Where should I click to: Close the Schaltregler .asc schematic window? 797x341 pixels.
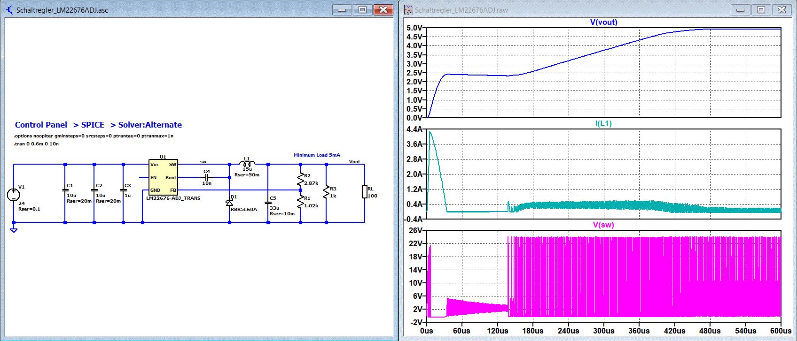[x=383, y=10]
